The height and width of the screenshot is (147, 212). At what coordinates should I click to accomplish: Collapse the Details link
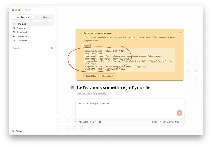pyautogui.click(x=87, y=46)
